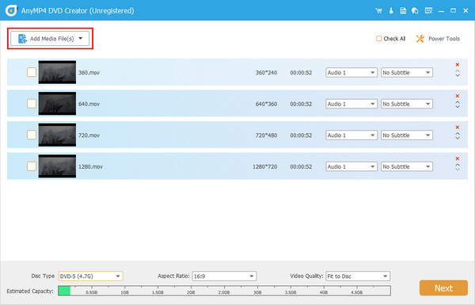
Task: Click the 360*240 resolution value
Action: [x=266, y=72]
